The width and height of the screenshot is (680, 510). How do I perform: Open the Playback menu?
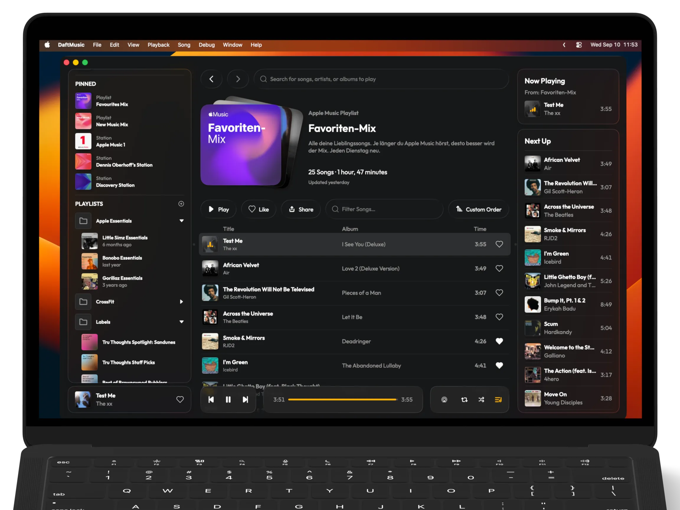158,45
